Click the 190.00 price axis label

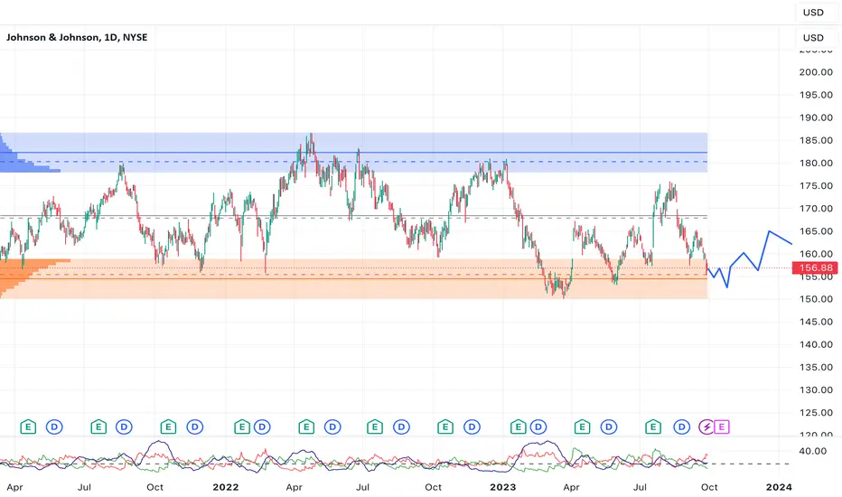pyautogui.click(x=816, y=117)
